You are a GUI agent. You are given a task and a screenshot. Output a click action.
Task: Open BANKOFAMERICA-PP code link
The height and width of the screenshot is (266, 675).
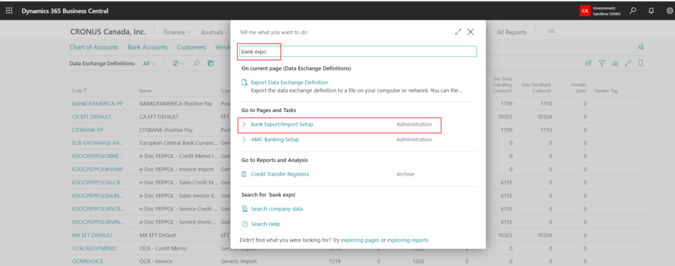tap(98, 103)
